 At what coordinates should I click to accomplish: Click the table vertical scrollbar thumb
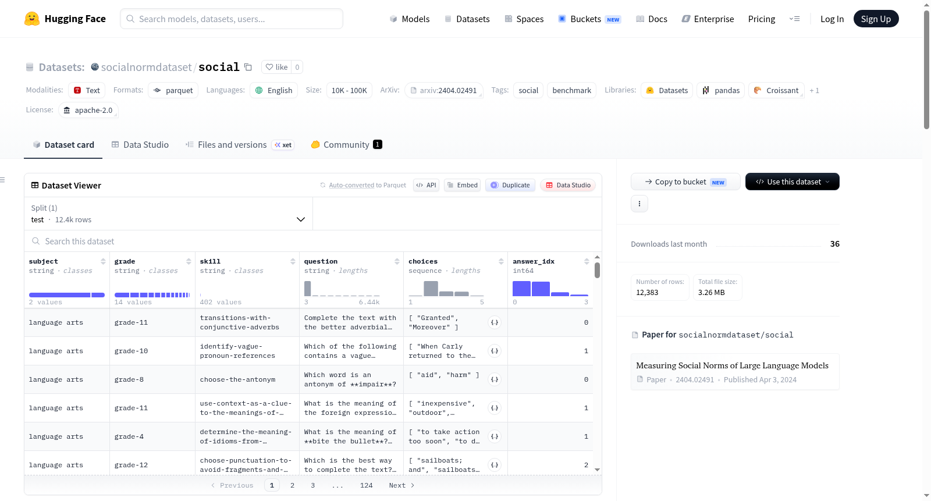point(597,271)
